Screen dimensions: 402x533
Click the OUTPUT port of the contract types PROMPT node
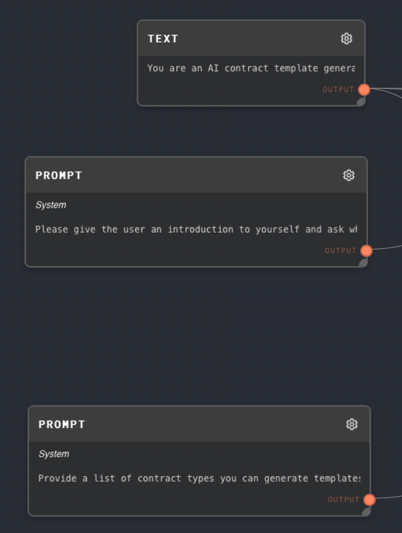(369, 499)
